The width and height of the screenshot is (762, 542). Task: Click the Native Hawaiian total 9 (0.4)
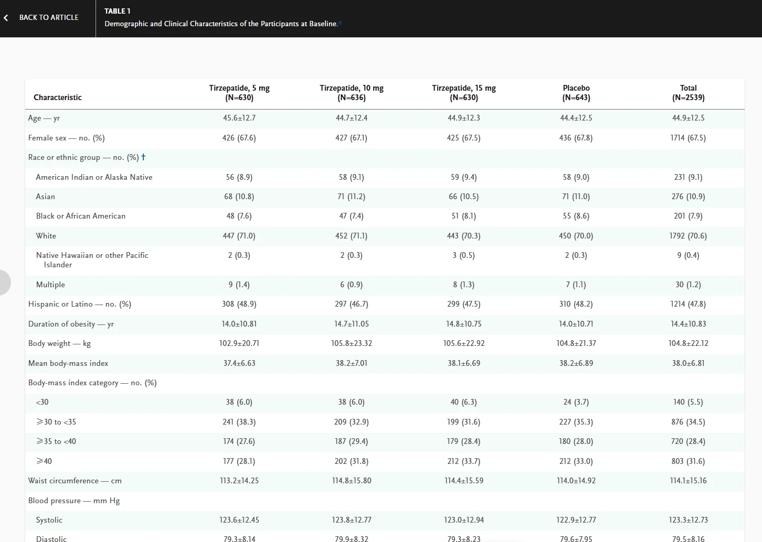coord(689,255)
